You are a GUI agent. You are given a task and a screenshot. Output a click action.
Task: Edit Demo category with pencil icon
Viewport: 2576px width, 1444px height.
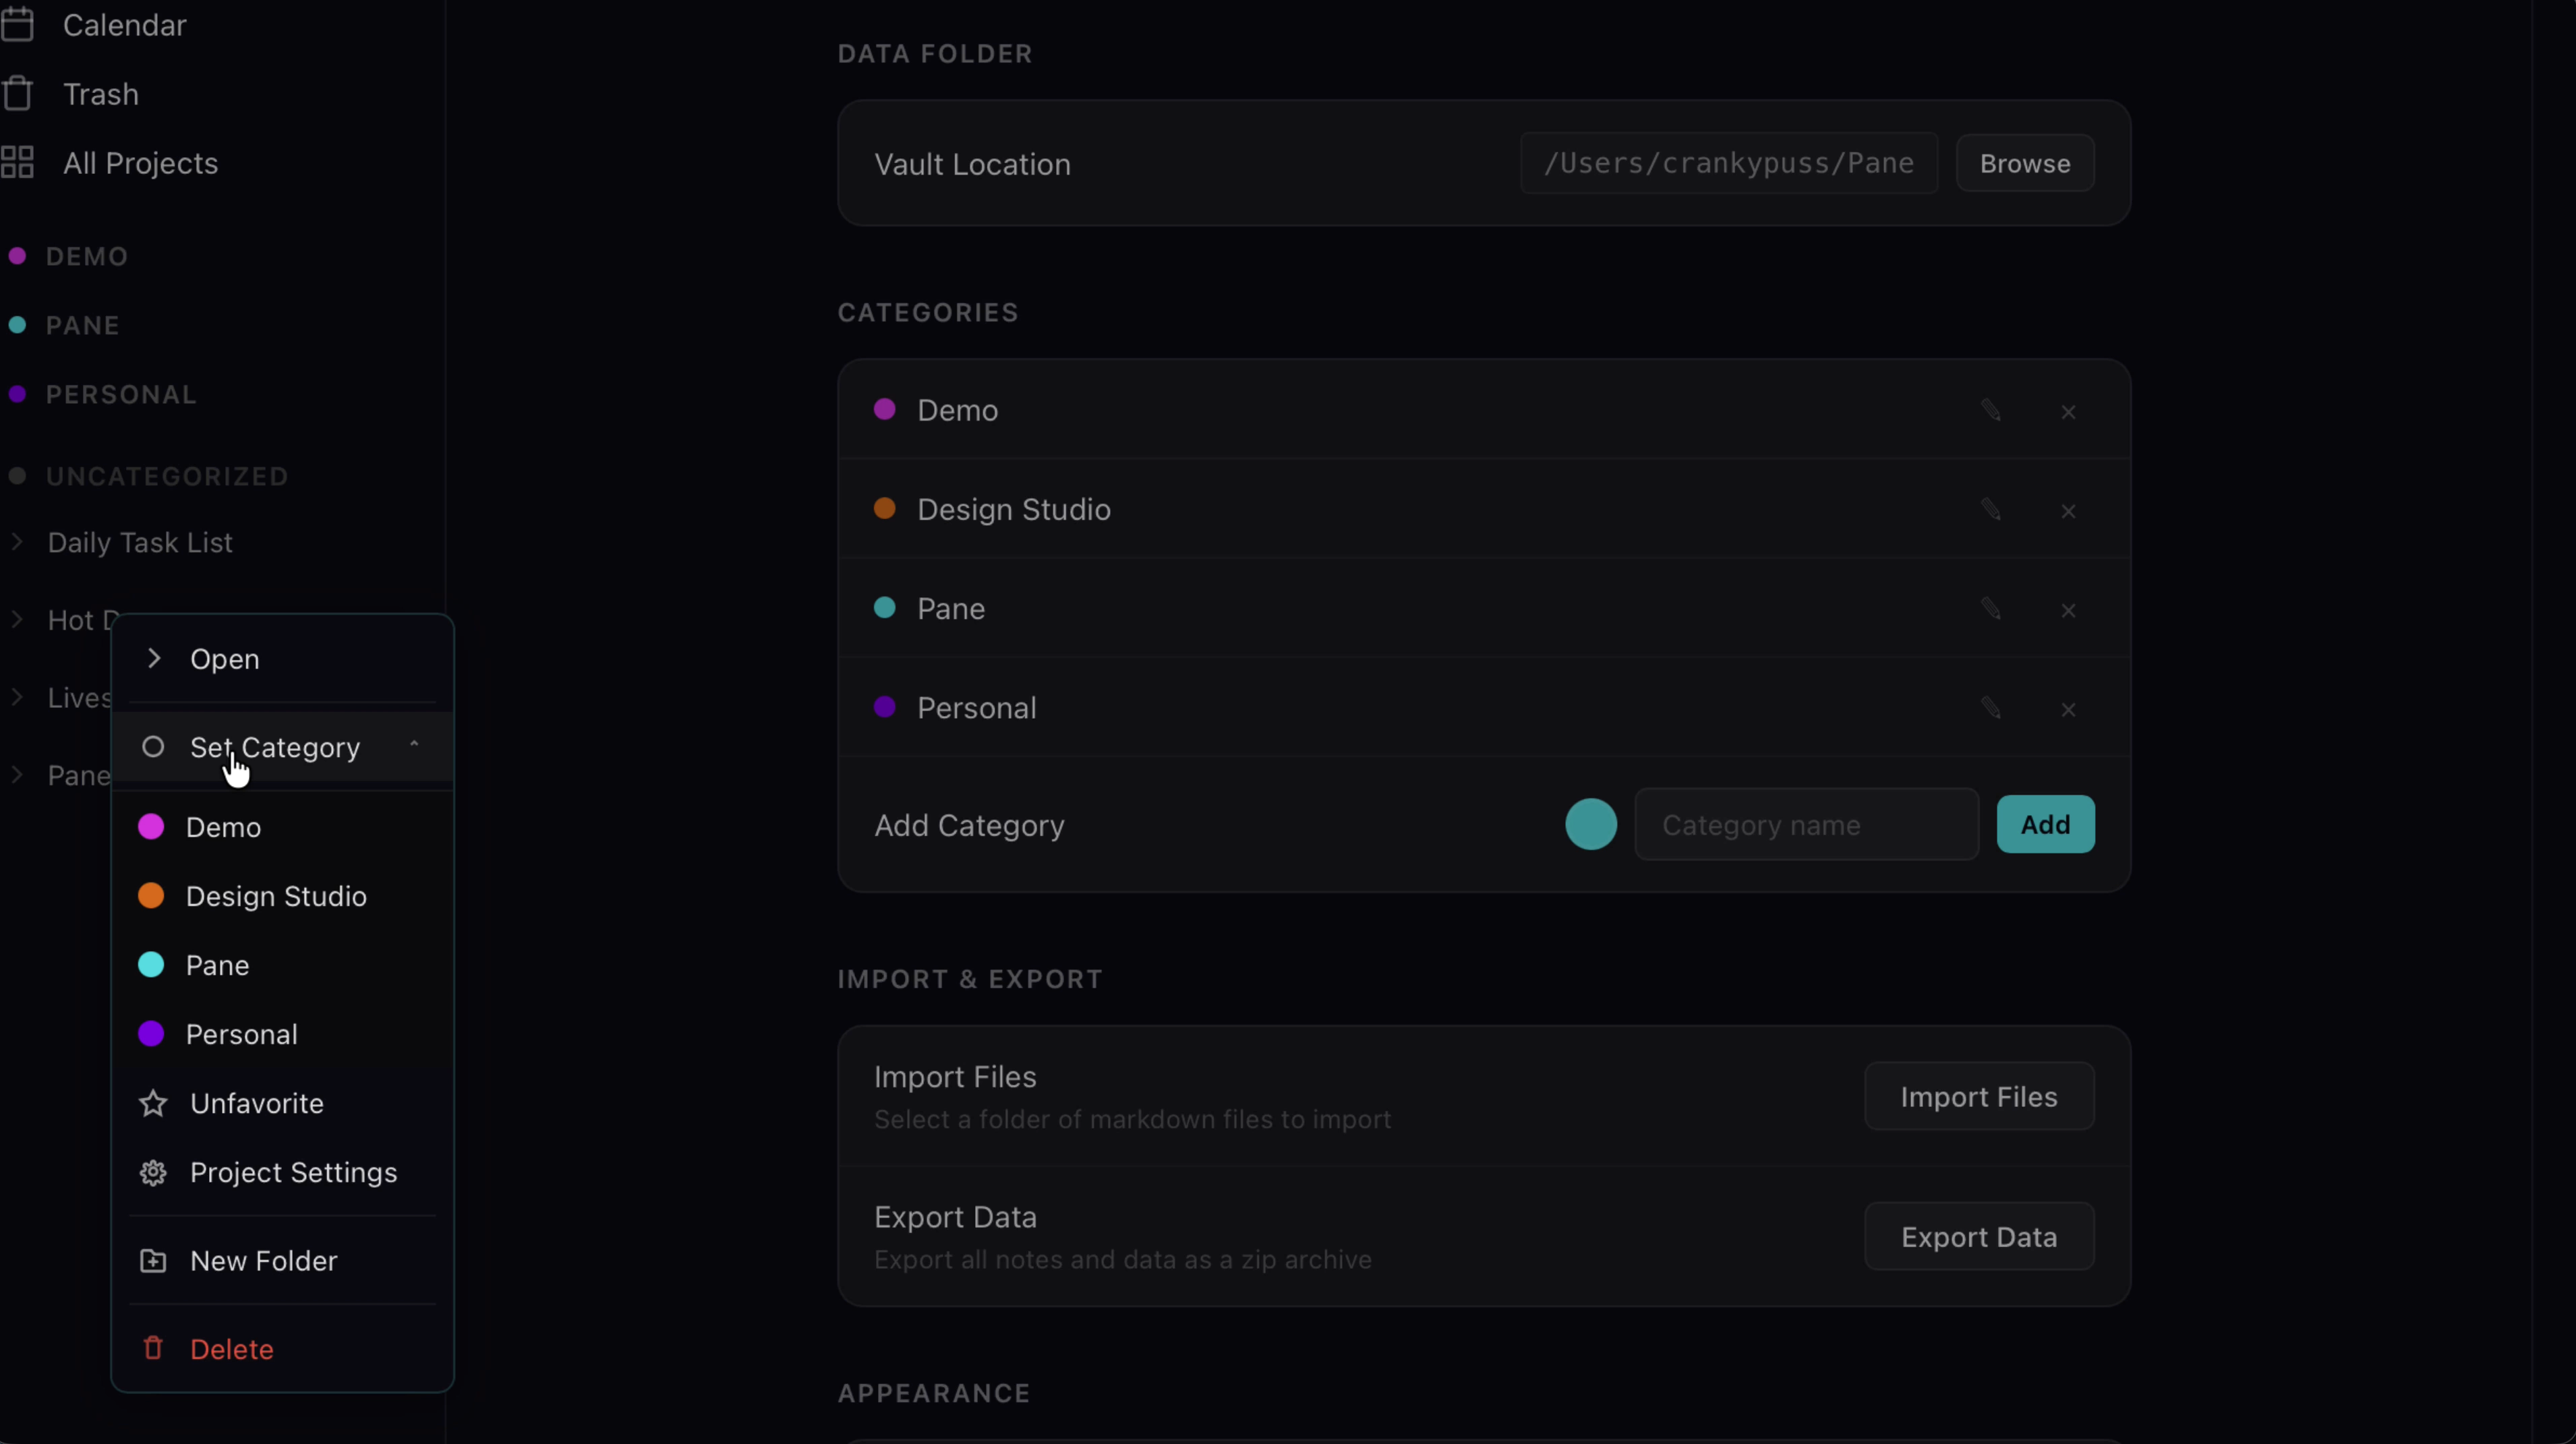click(x=1991, y=411)
